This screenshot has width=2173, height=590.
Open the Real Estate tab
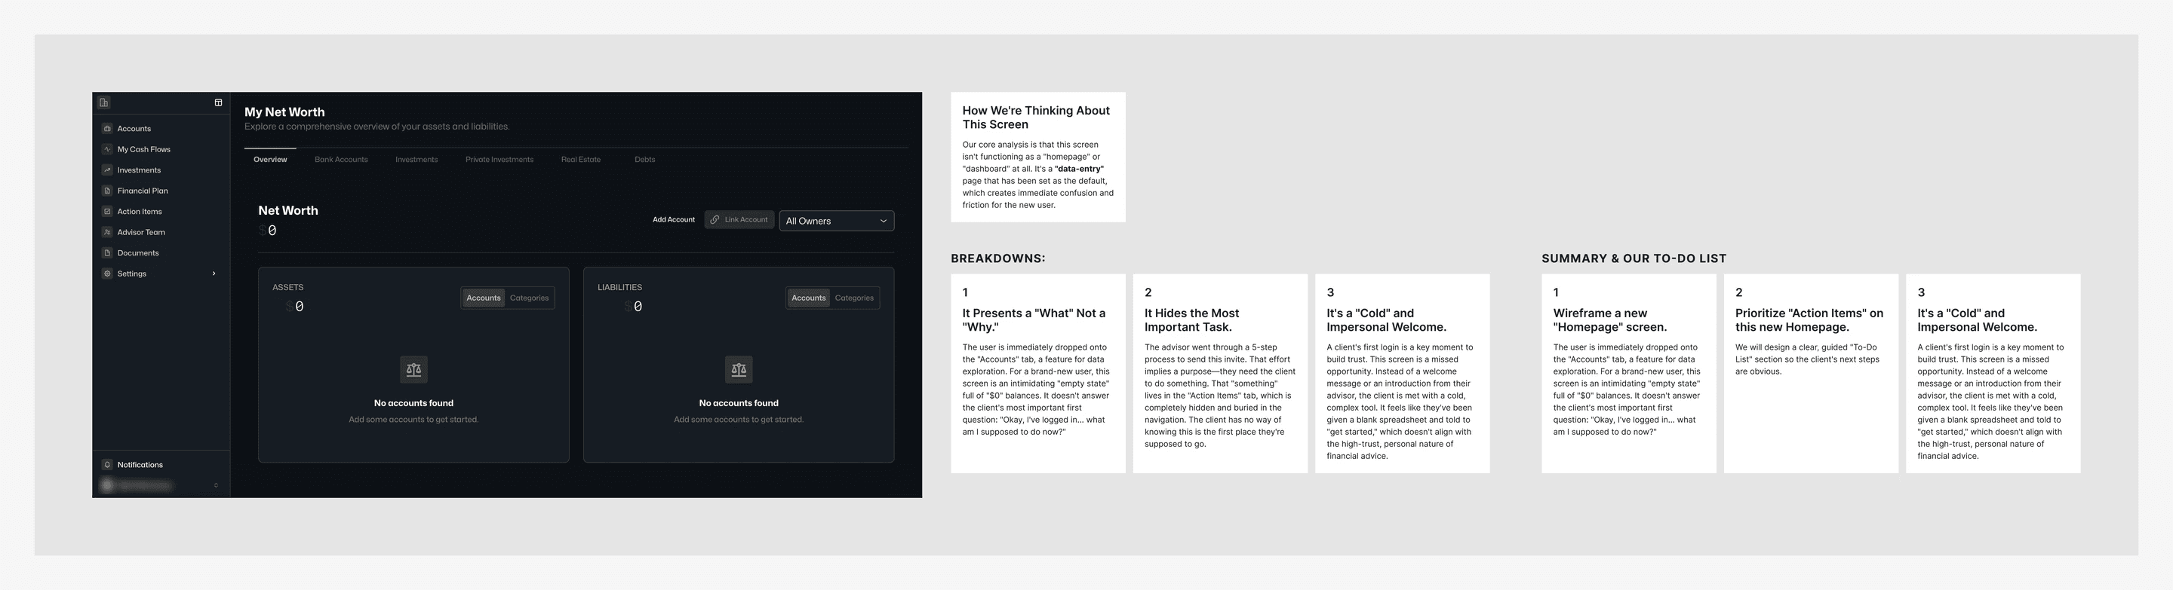tap(580, 159)
